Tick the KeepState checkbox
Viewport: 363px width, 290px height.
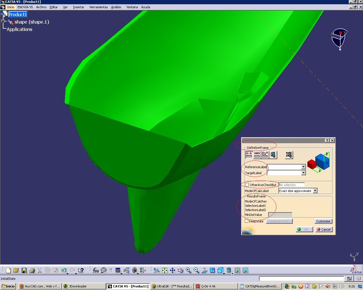247,221
